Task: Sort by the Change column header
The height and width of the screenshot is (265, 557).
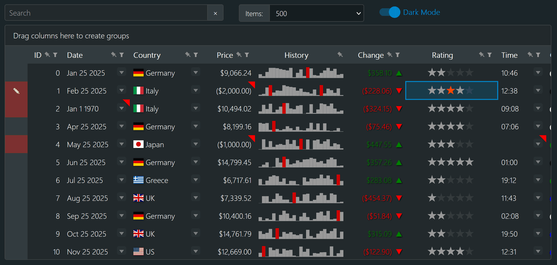Action: [x=371, y=55]
